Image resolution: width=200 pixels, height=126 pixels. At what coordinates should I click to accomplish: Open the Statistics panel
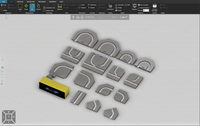(134, 7)
